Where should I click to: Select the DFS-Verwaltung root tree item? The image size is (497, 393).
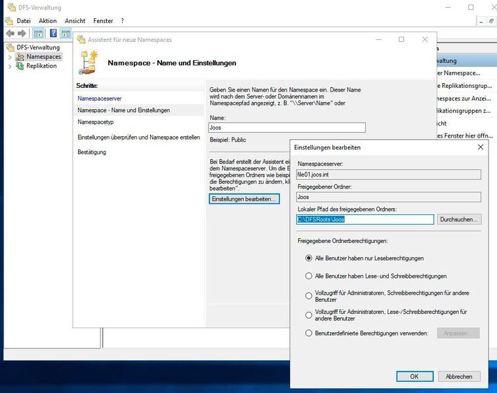(x=38, y=48)
